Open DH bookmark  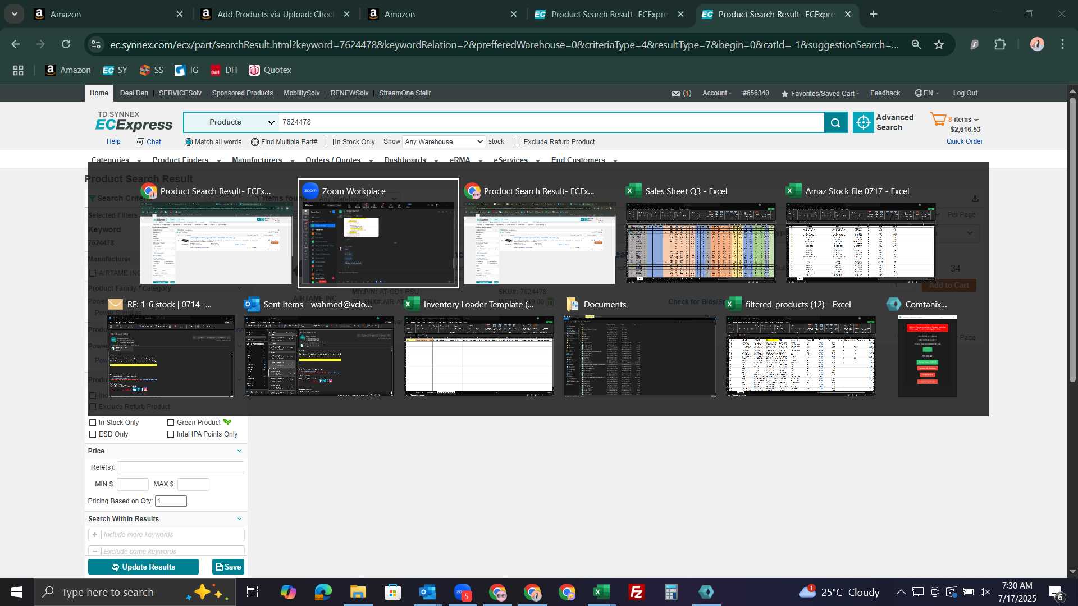[x=224, y=70]
